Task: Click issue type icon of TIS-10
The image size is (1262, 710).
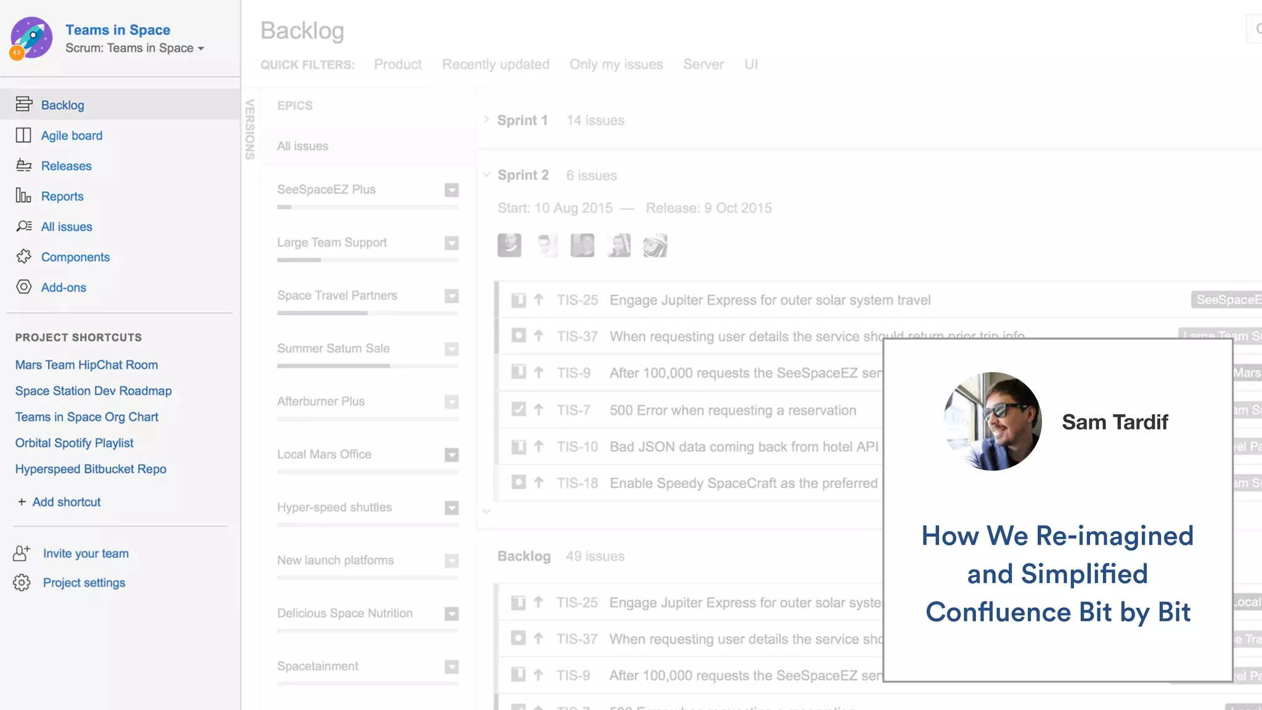Action: tap(519, 446)
